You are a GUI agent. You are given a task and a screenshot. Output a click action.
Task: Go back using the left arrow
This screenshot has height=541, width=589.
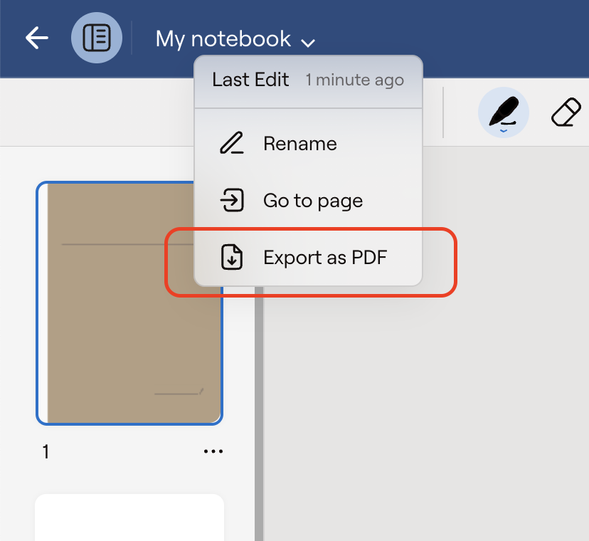tap(36, 38)
